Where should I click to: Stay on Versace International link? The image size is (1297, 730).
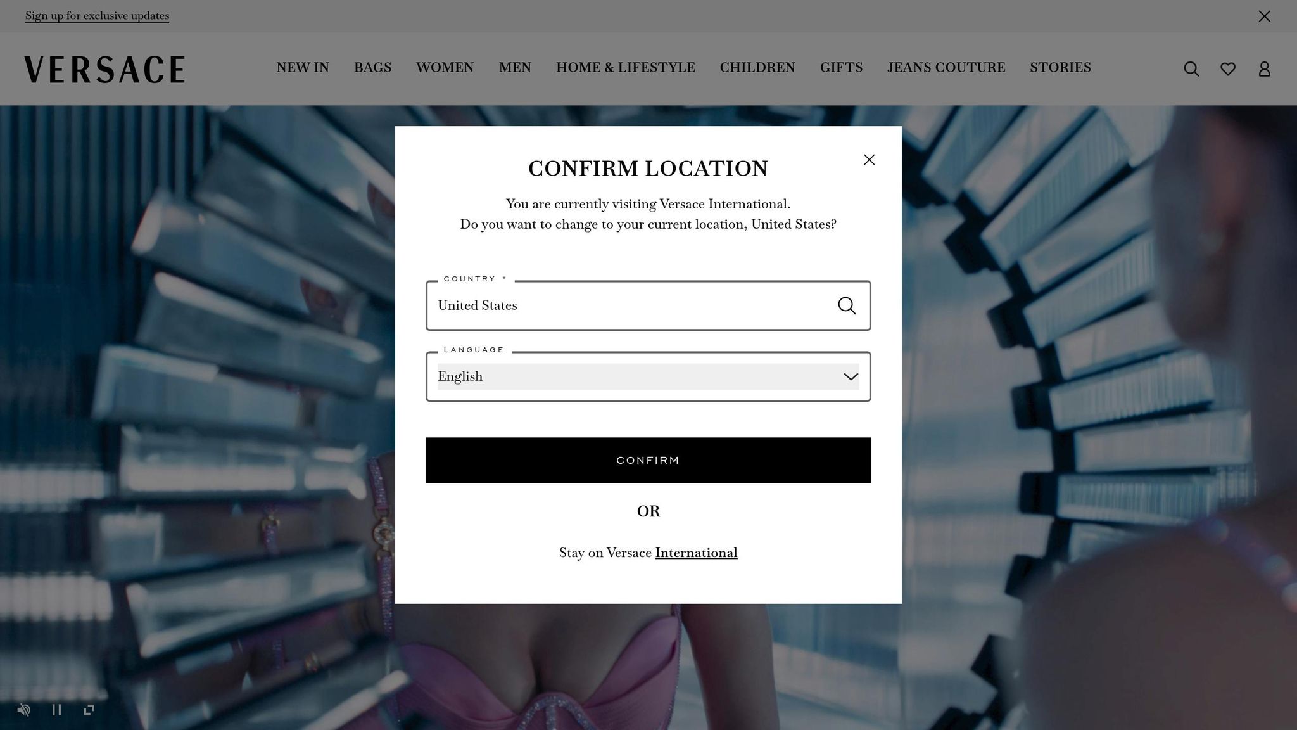(696, 553)
